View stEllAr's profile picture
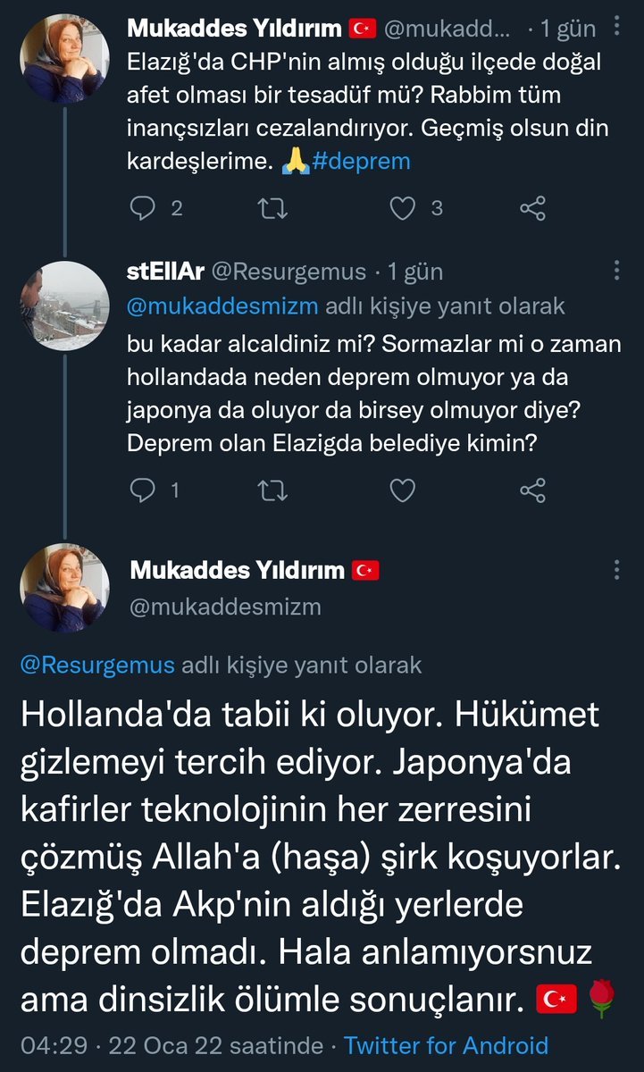This screenshot has width=644, height=1072. coord(63,304)
